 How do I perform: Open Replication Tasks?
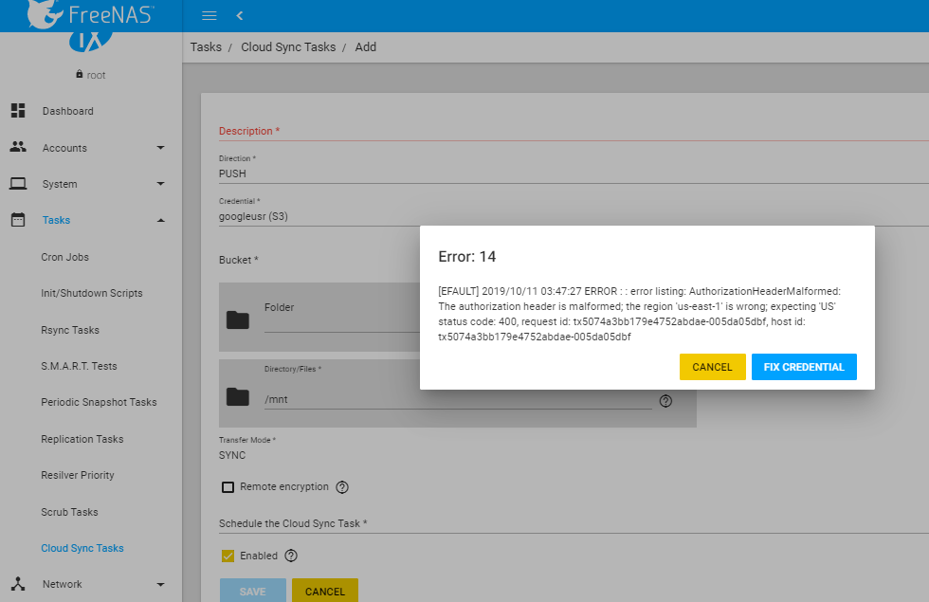pyautogui.click(x=82, y=439)
